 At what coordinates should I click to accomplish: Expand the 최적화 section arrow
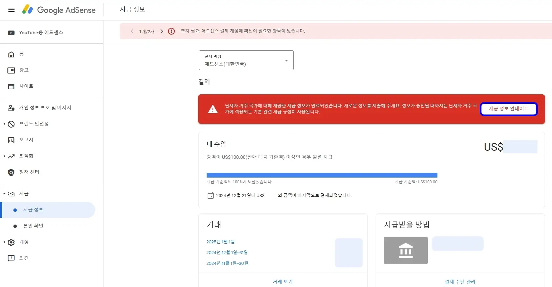(x=4, y=156)
